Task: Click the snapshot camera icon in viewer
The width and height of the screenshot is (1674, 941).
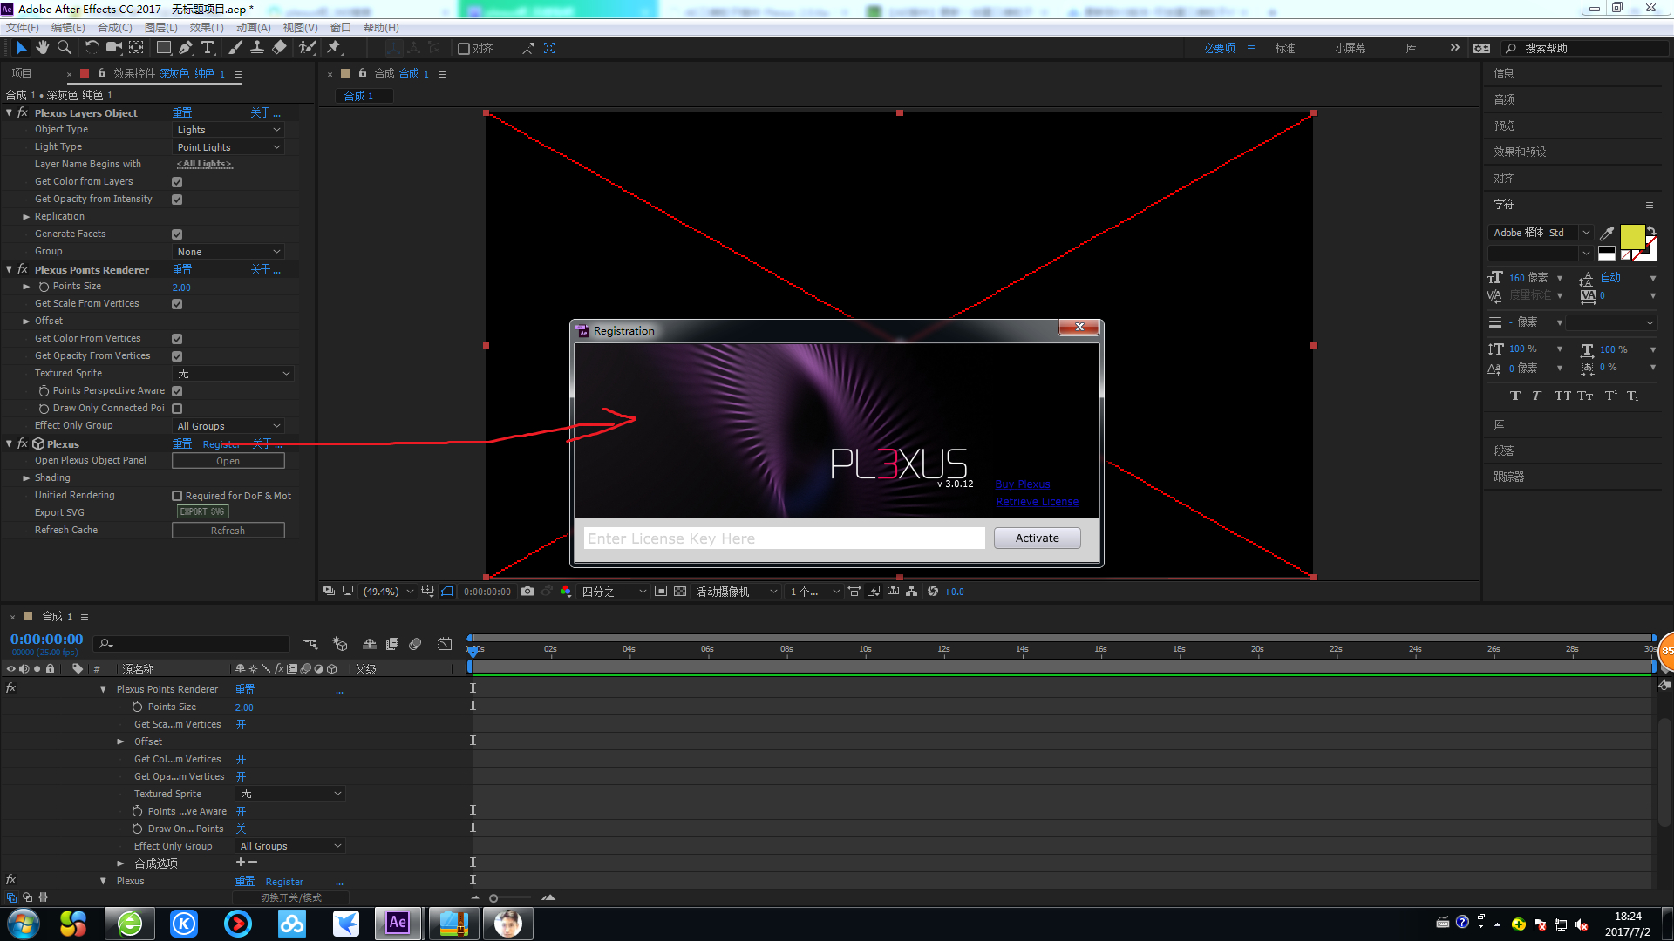Action: [x=527, y=592]
